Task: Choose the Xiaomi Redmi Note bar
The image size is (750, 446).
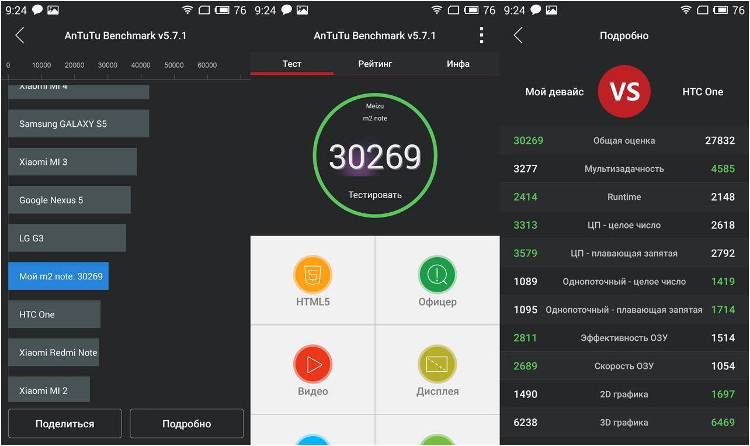Action: pos(53,352)
